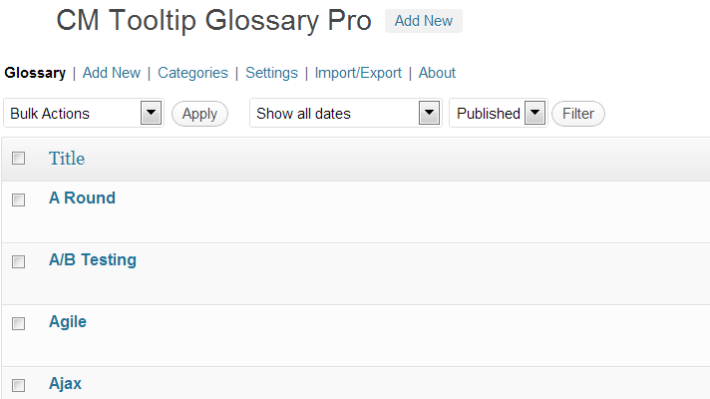The height and width of the screenshot is (399, 710).
Task: Open the Add New submenu link
Action: click(112, 73)
